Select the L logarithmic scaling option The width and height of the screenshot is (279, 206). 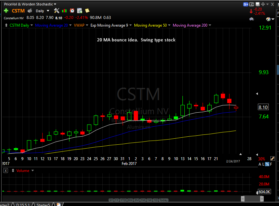[x=263, y=164]
